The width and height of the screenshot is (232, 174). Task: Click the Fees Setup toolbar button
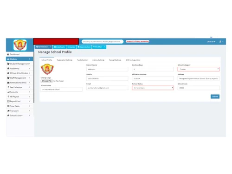98,47
